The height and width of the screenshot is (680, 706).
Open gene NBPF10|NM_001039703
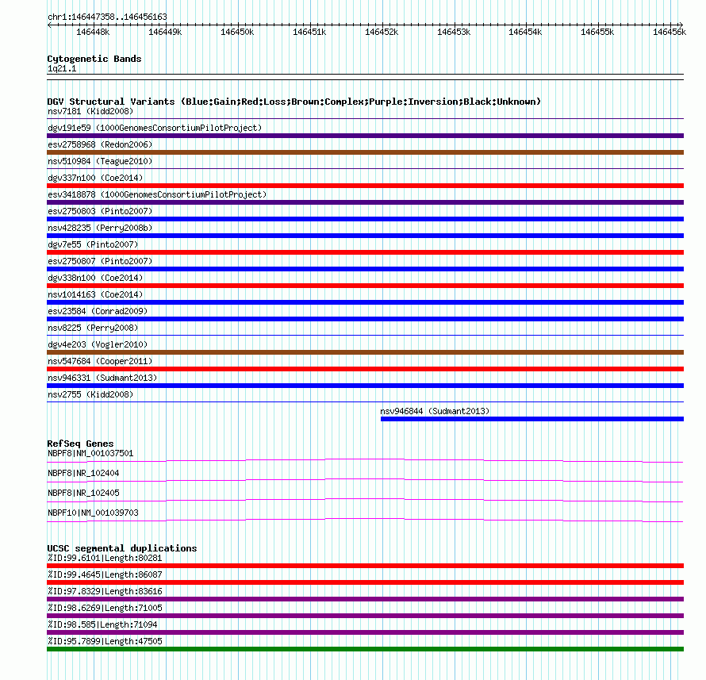[93, 513]
